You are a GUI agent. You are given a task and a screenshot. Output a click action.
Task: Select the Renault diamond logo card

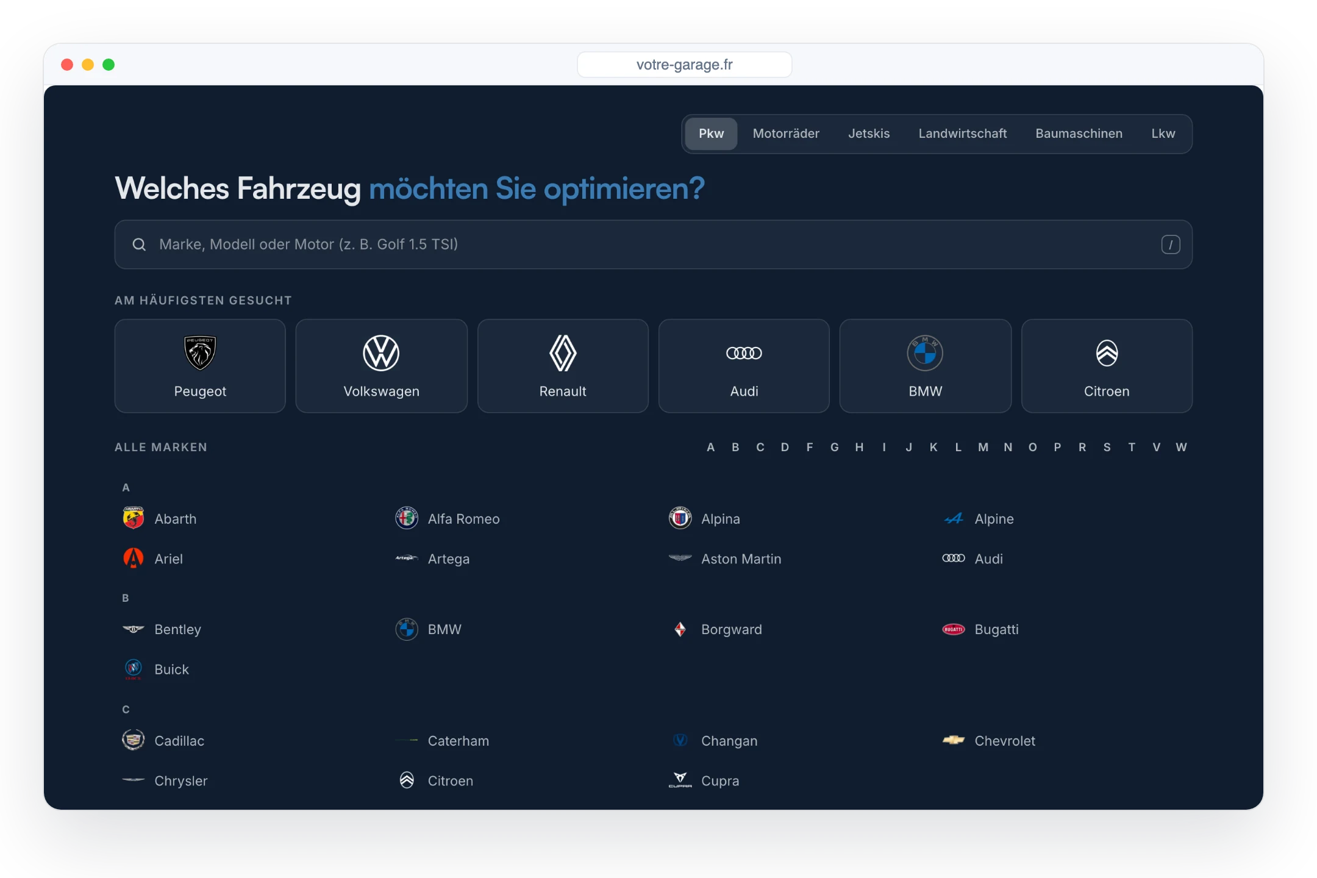click(x=563, y=366)
